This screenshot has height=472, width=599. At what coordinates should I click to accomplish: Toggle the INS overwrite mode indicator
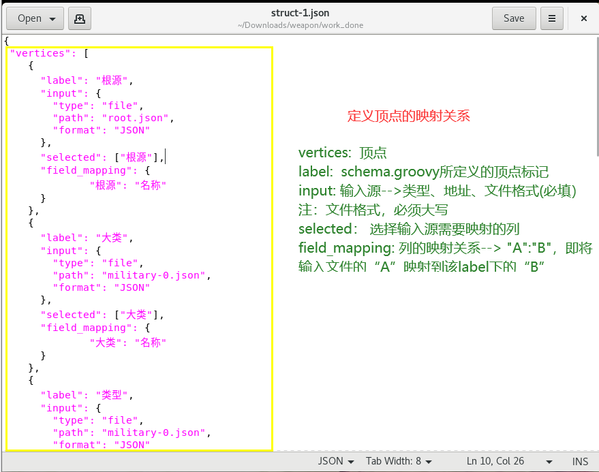click(x=580, y=461)
